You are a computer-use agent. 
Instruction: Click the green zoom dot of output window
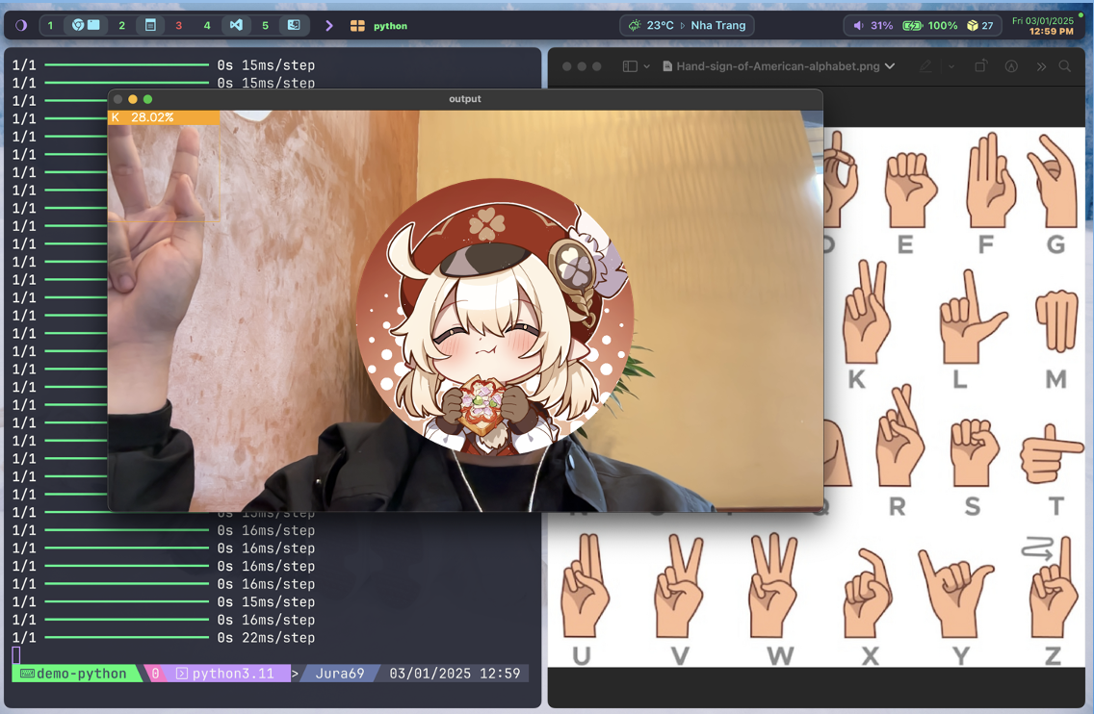point(147,99)
